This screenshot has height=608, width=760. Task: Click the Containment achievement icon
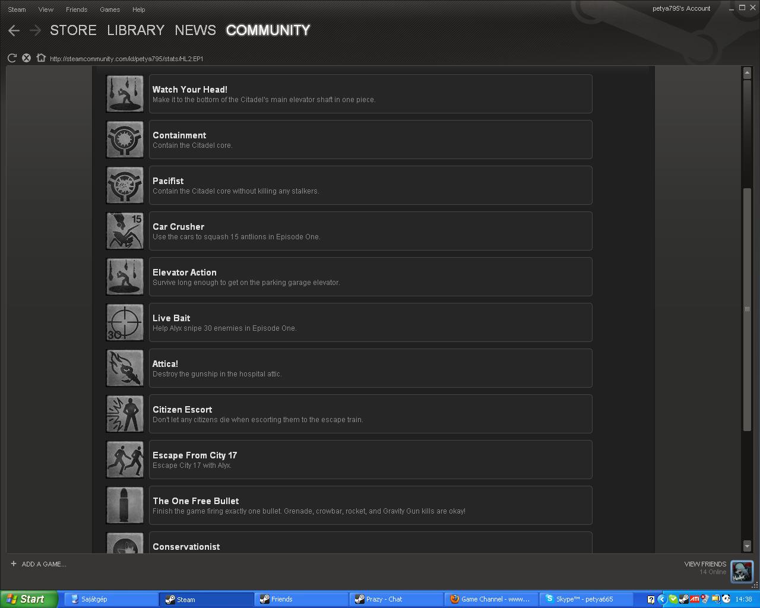coord(125,140)
